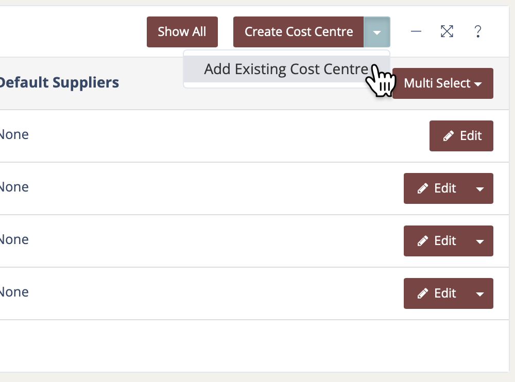Select the None value in the first row
Image resolution: width=515 pixels, height=382 pixels.
13,135
